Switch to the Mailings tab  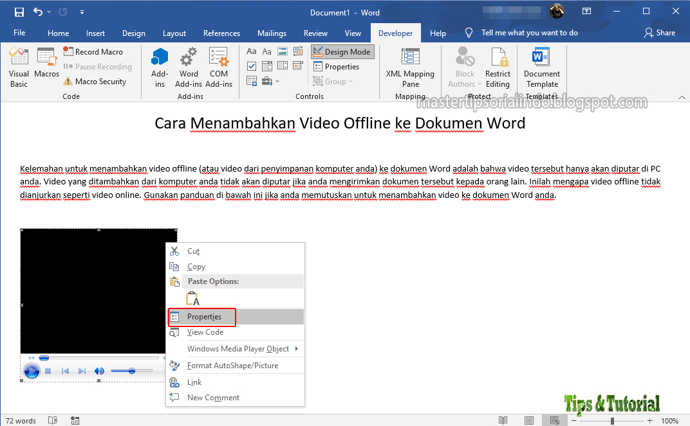point(272,33)
